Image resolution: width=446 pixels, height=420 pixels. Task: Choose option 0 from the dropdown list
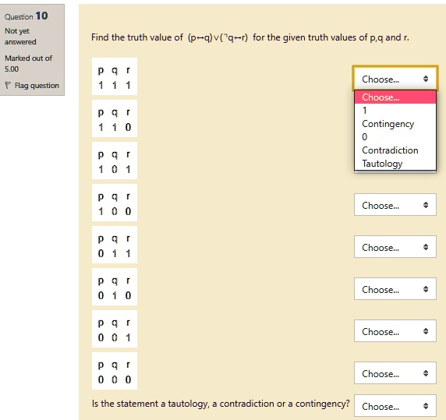coord(395,137)
